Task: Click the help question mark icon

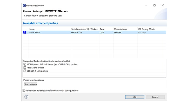Action: click(26, 97)
